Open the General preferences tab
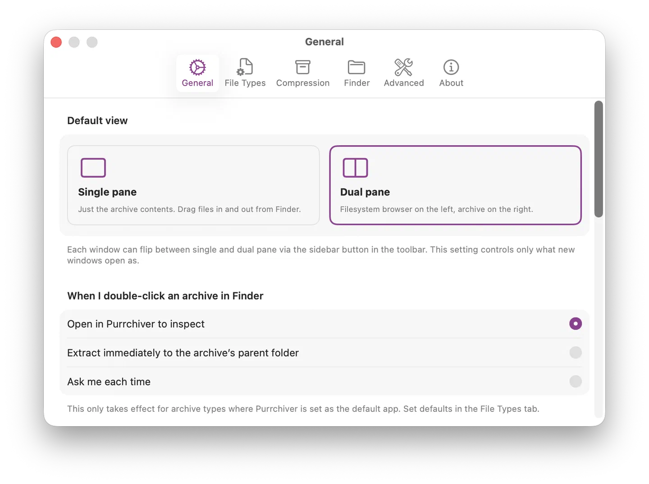Viewport: 649px width, 484px height. 197,73
